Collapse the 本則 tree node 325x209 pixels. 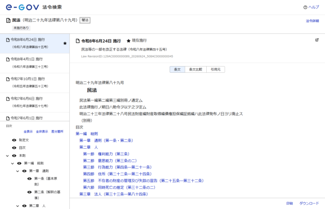pos(8,156)
